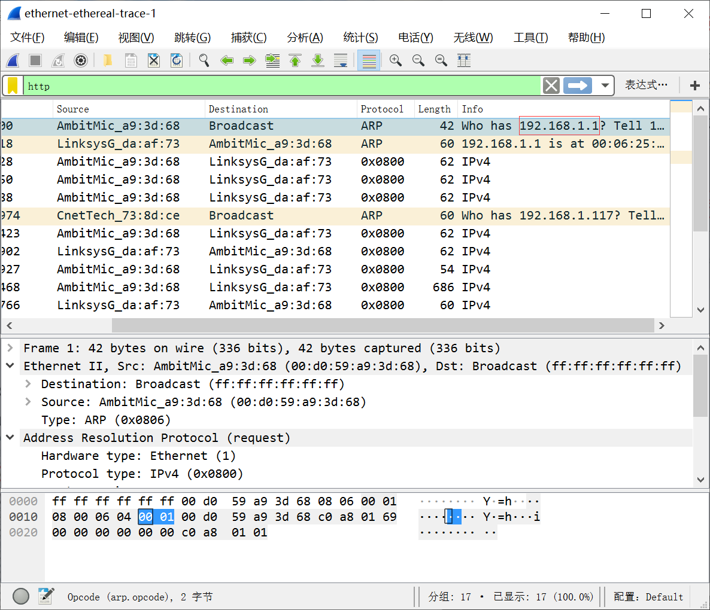
Task: Start capturing packets with shark fin icon
Action: [13, 60]
